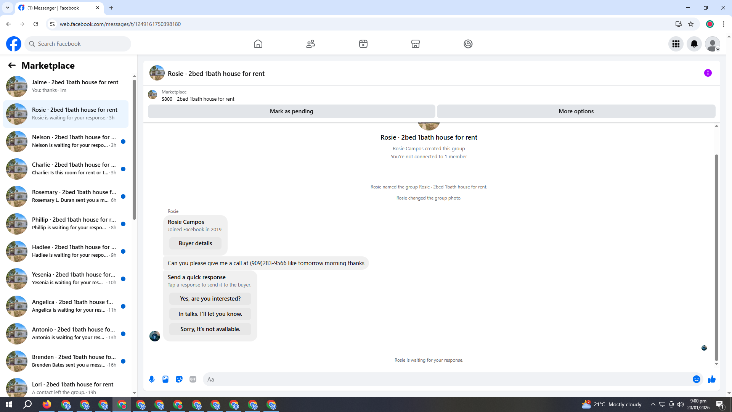Send quick reply 'Sorry, it's not available.'
This screenshot has width=732, height=412.
pos(210,329)
